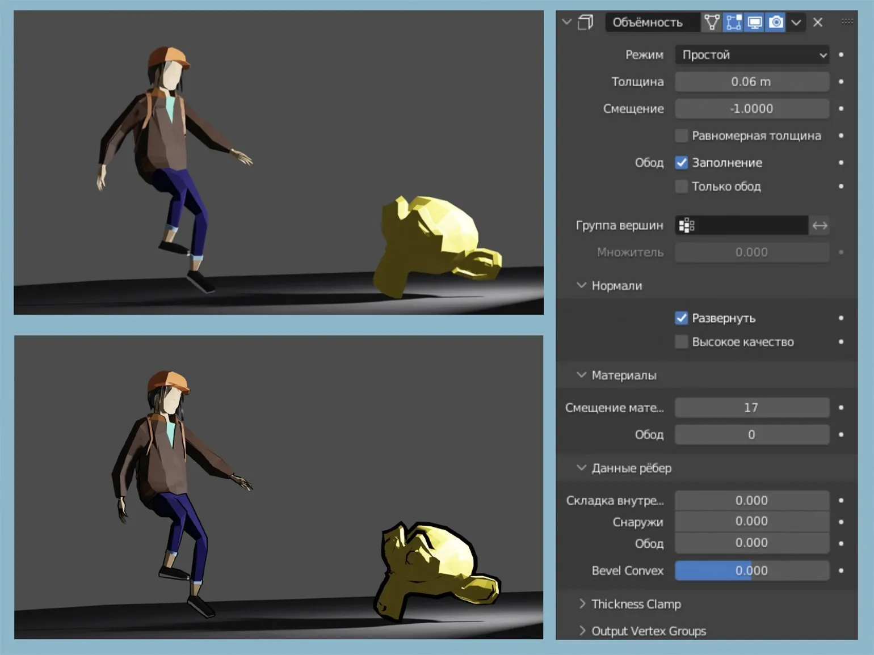Image resolution: width=874 pixels, height=655 pixels.
Task: Enable Равномерная толщина checkbox
Action: pos(682,136)
